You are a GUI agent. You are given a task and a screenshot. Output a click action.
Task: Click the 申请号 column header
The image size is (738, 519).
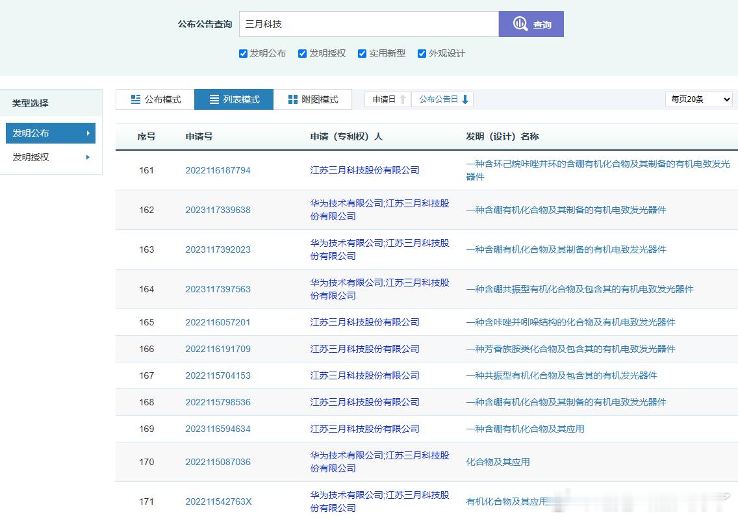point(199,136)
